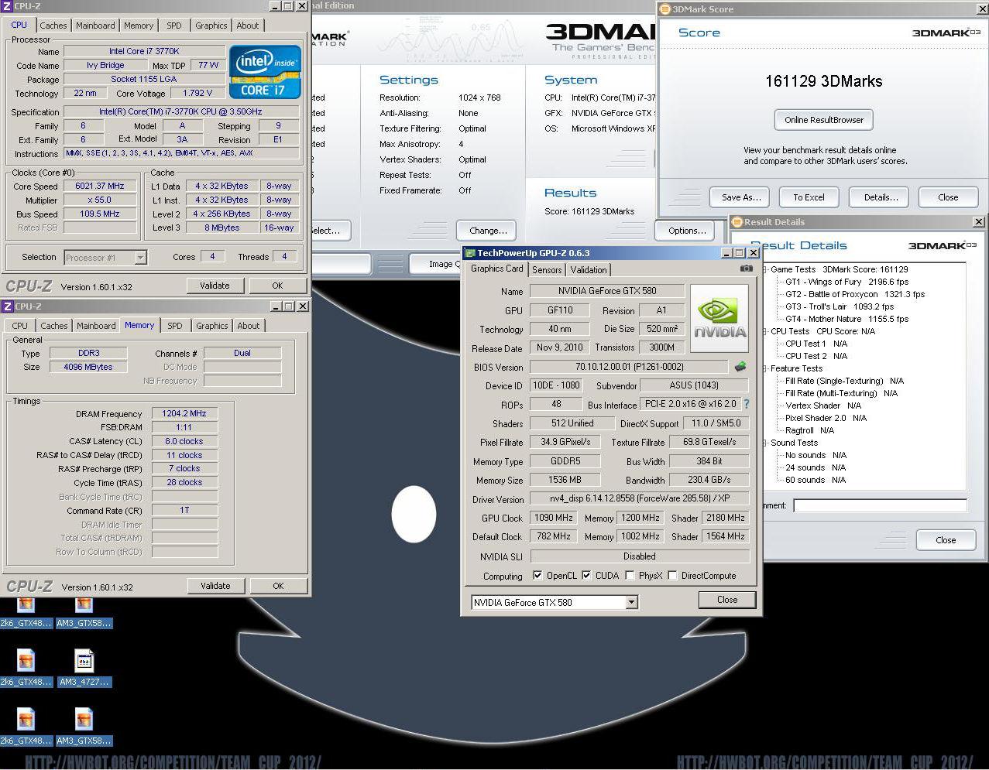This screenshot has height=770, width=989.
Task: Click the Bus Interface question mark icon
Action: click(747, 404)
